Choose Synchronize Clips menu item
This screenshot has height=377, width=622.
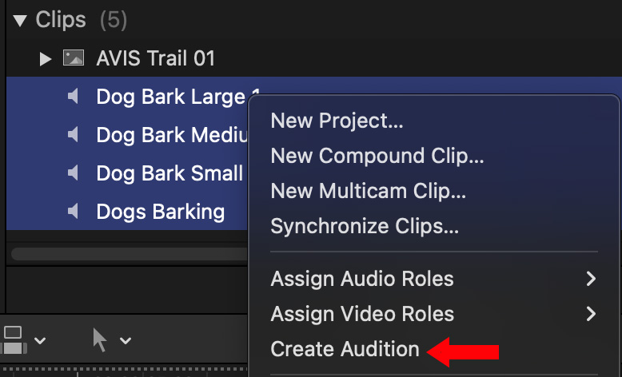(x=365, y=226)
